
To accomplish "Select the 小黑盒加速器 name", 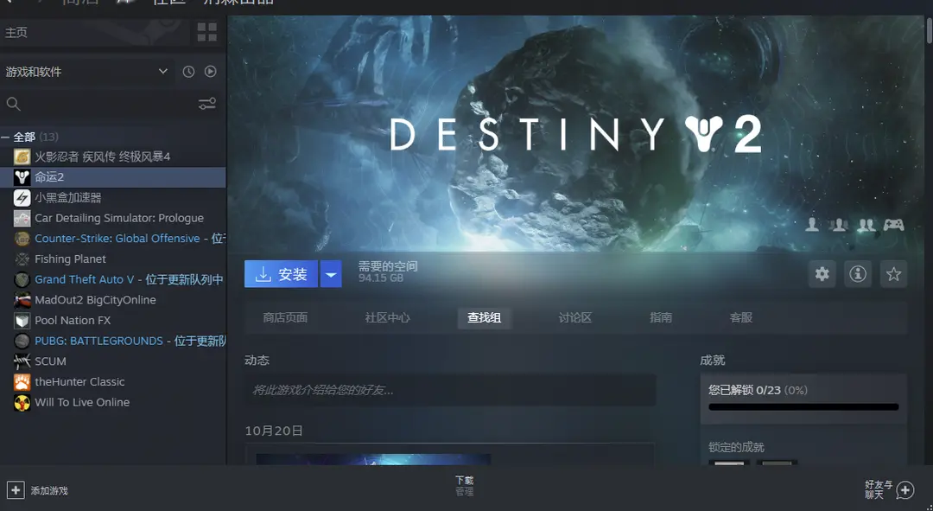I will click(x=68, y=198).
